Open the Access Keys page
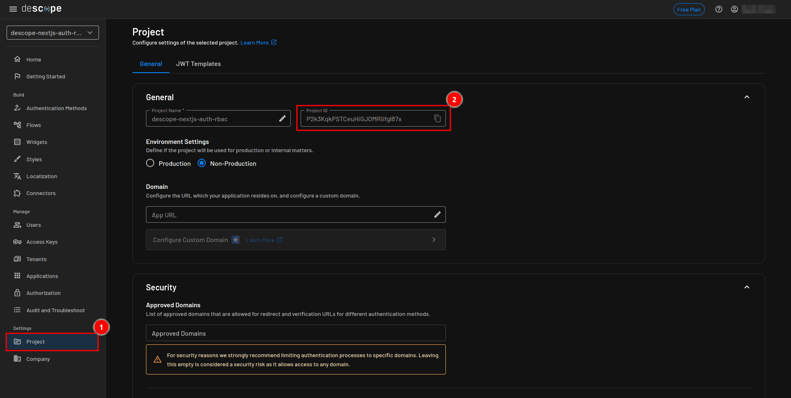 coord(42,242)
